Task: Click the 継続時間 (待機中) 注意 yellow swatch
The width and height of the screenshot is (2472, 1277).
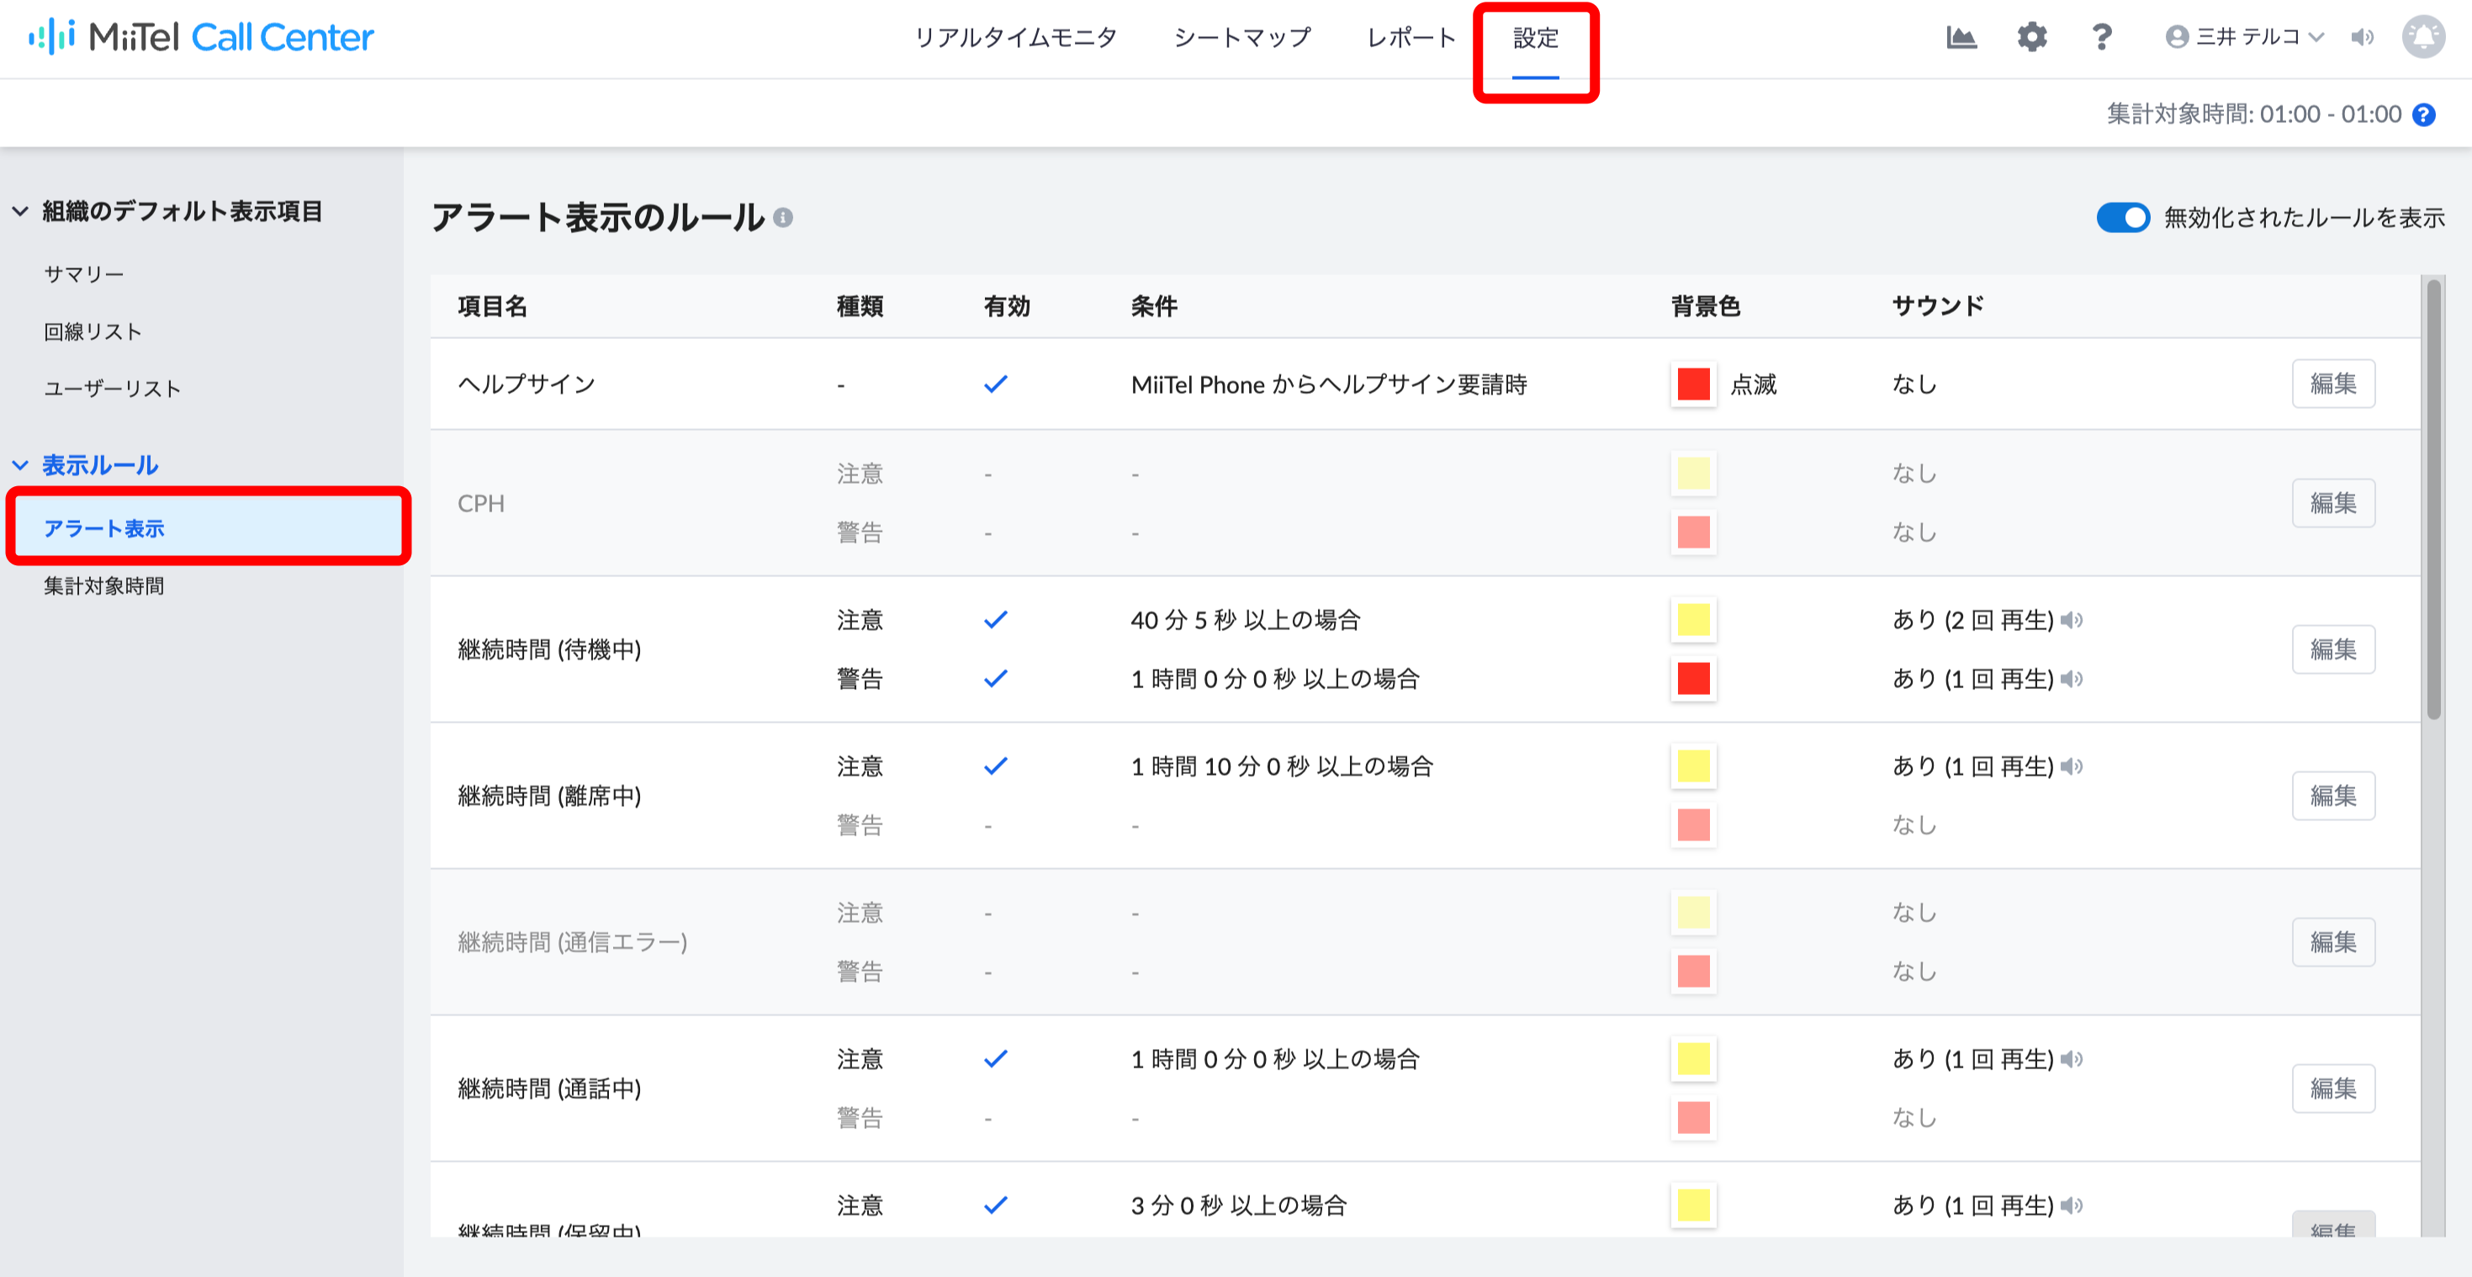Action: click(1693, 621)
